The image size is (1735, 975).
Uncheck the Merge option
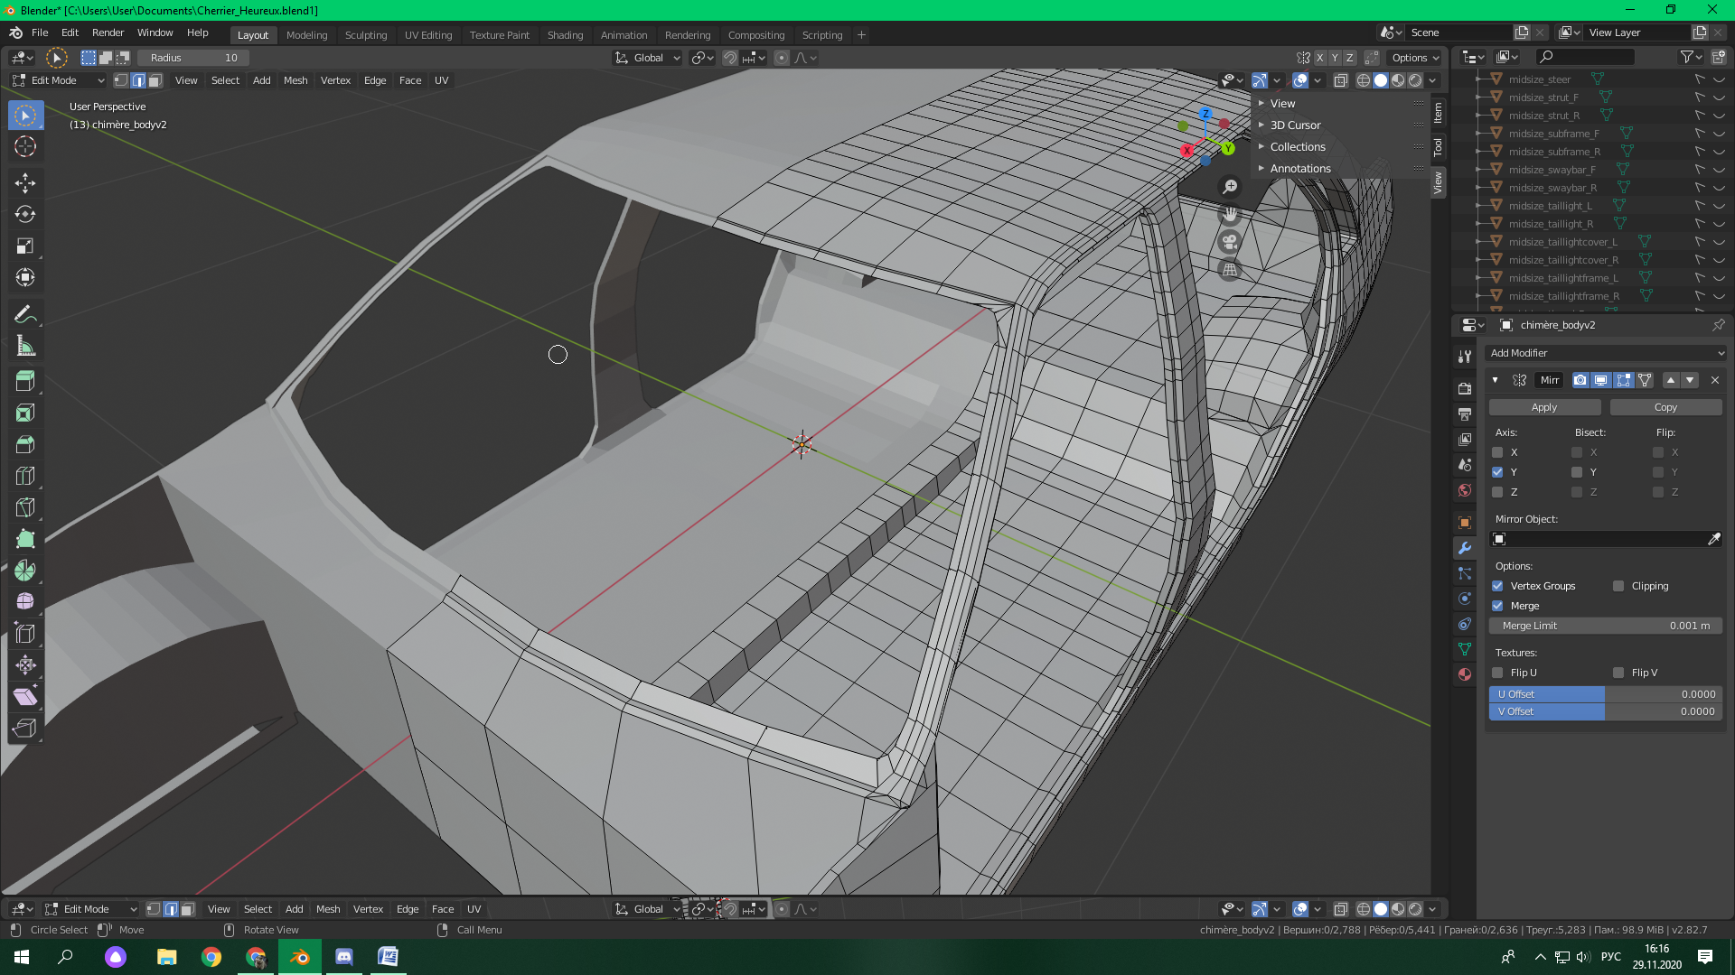pos(1497,606)
